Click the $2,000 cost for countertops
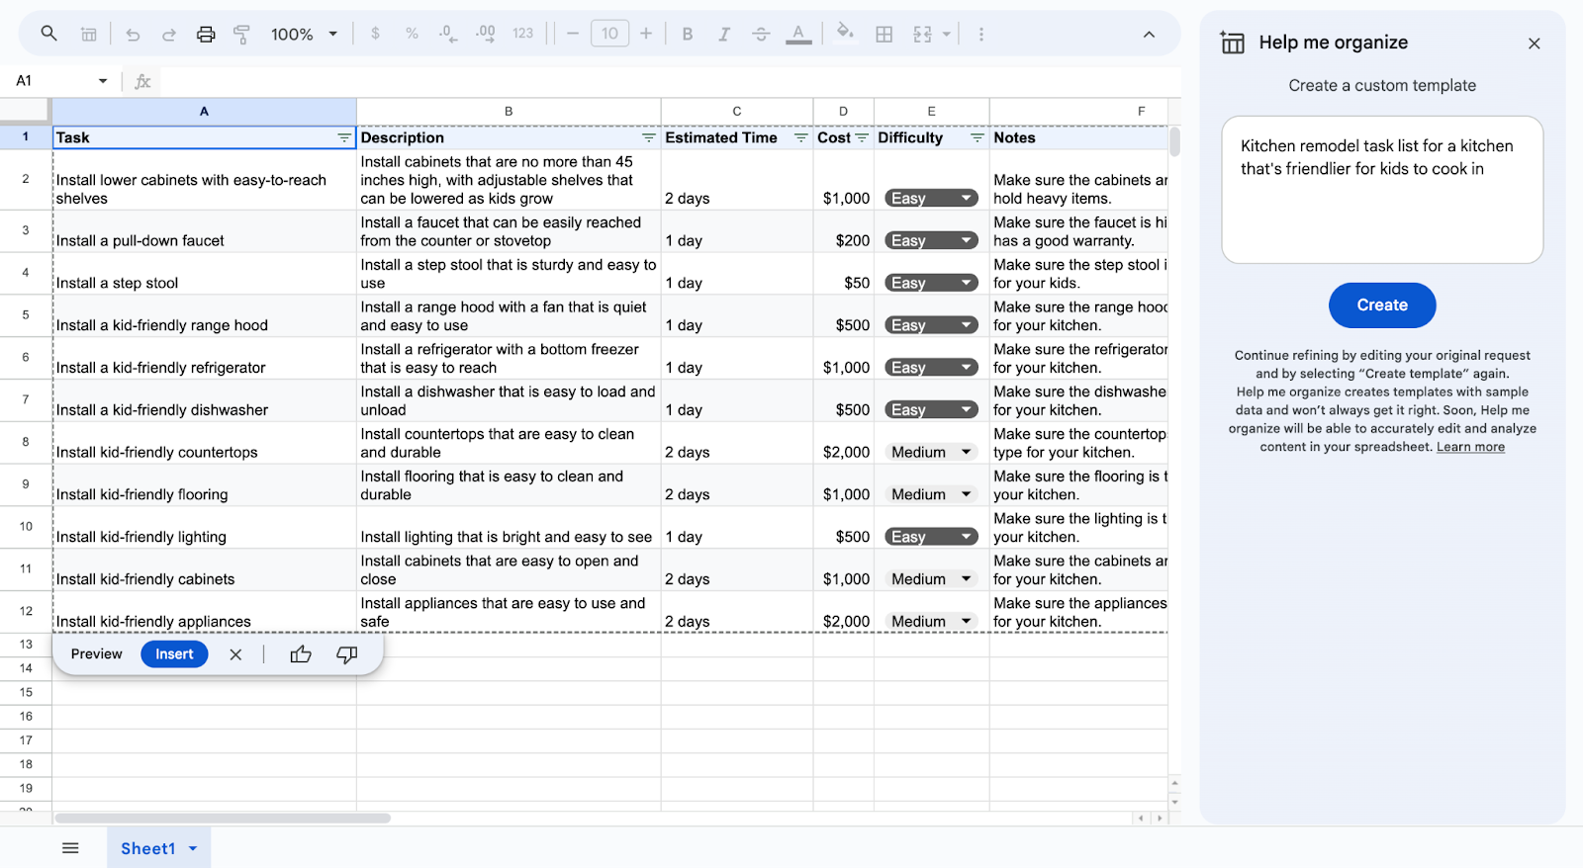Viewport: 1583px width, 868px height. 843,443
